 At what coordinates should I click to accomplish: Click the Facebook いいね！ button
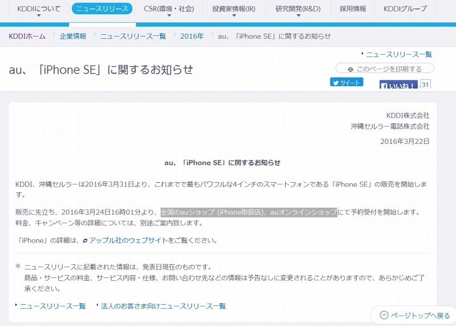click(398, 84)
